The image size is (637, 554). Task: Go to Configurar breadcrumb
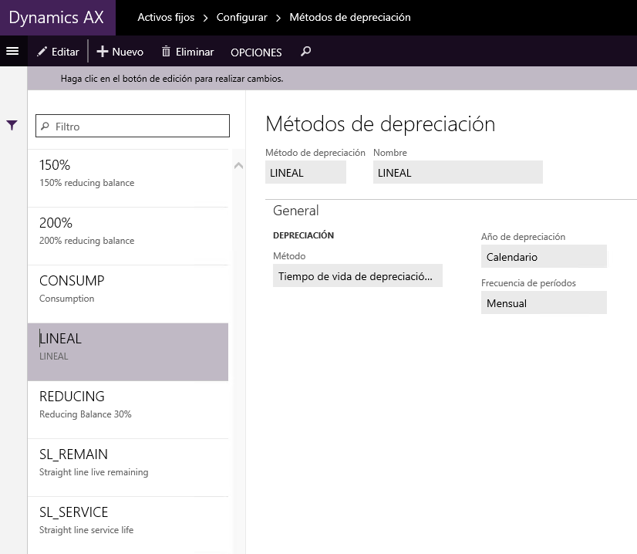tap(241, 18)
